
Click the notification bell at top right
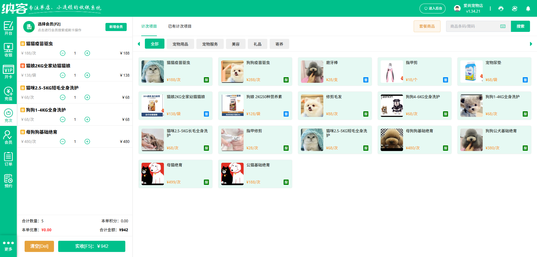tap(528, 9)
